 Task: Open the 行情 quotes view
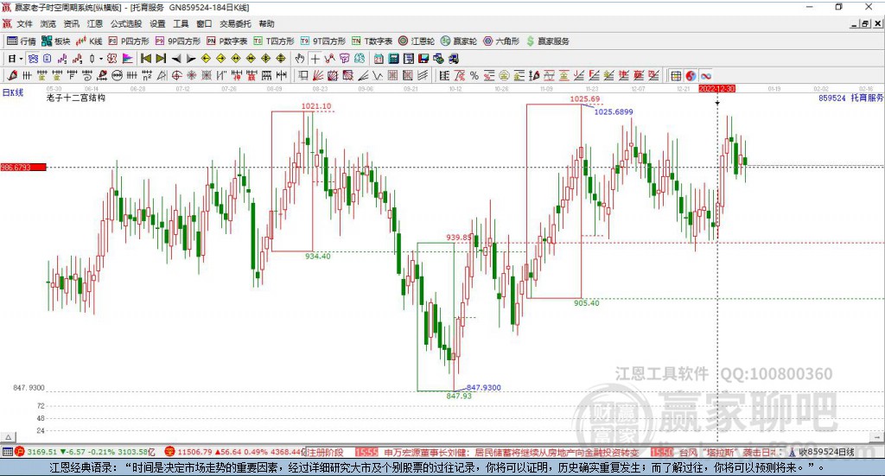tap(22, 41)
